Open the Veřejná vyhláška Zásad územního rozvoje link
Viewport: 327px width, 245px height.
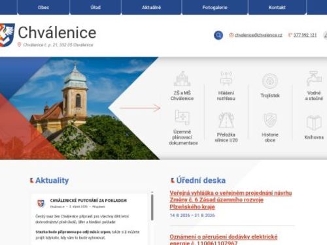[231, 200]
